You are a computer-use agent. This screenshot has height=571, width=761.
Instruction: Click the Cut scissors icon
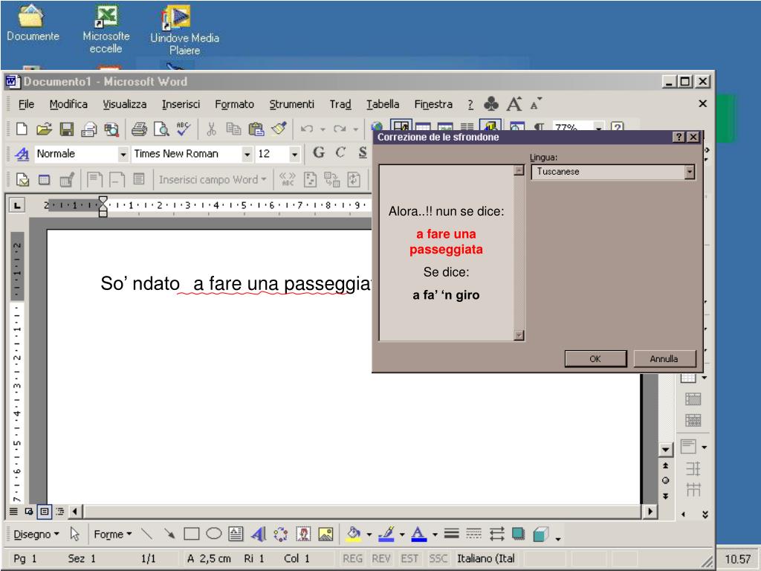[x=211, y=129]
